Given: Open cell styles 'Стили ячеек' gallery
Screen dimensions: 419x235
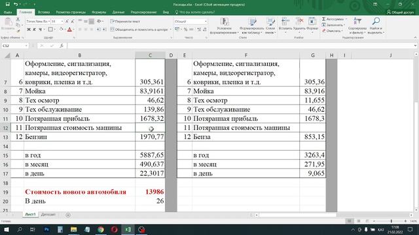Looking at the screenshot, I should (270, 26).
